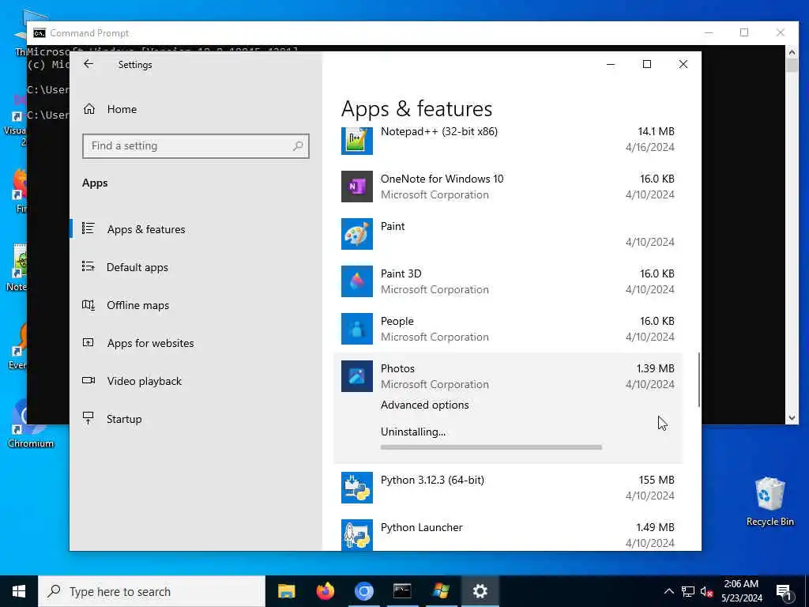
Task: Switch to Chromium in the taskbar
Action: 363,591
